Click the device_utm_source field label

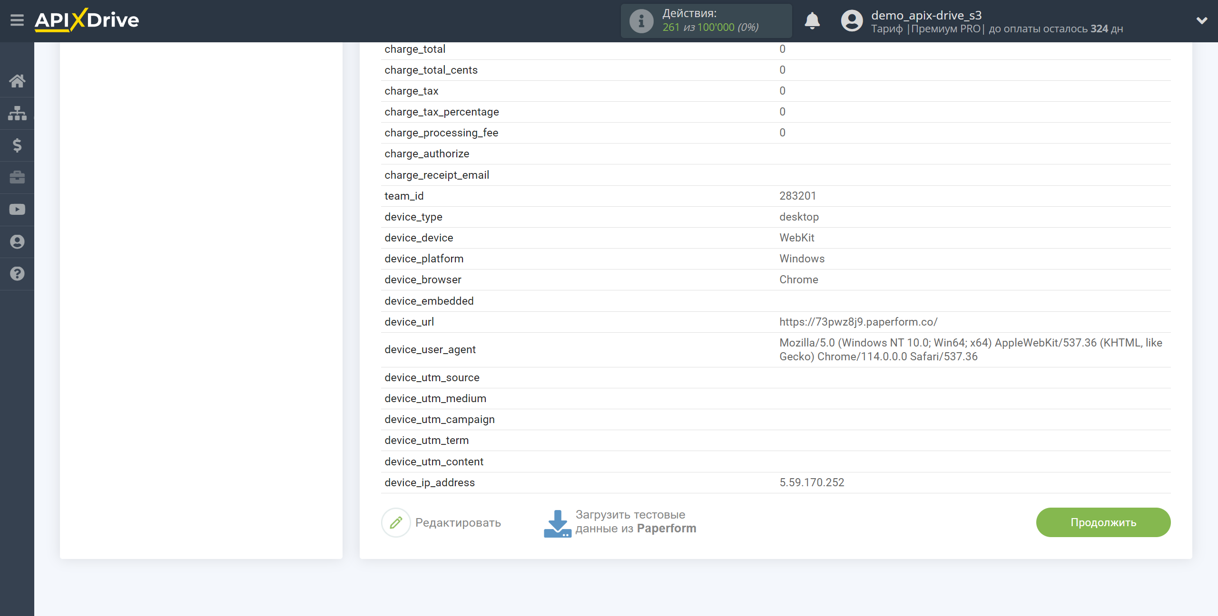(x=432, y=377)
